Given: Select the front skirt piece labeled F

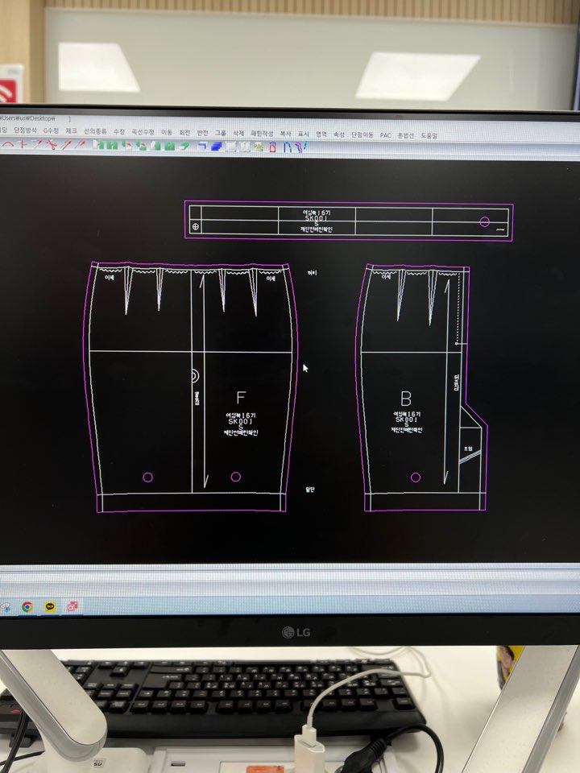Looking at the screenshot, I should coord(240,397).
